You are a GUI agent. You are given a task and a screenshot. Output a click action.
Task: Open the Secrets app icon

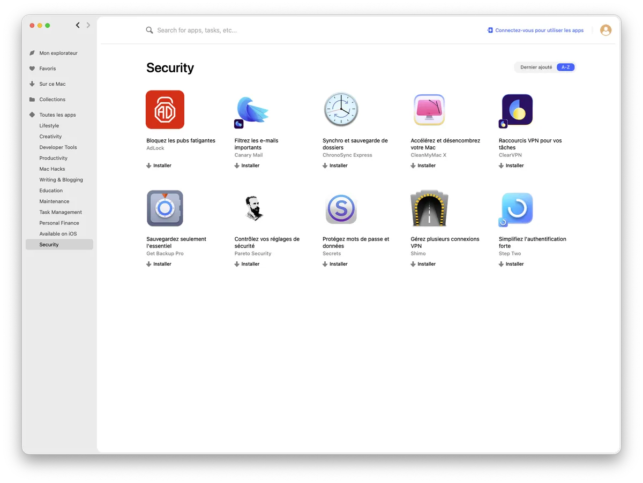click(341, 208)
